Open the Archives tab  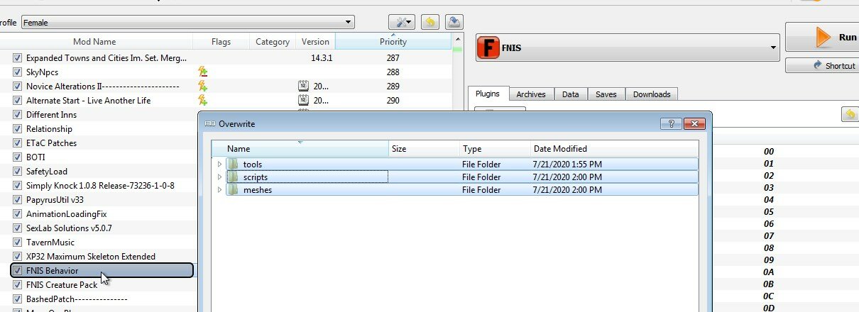(531, 94)
